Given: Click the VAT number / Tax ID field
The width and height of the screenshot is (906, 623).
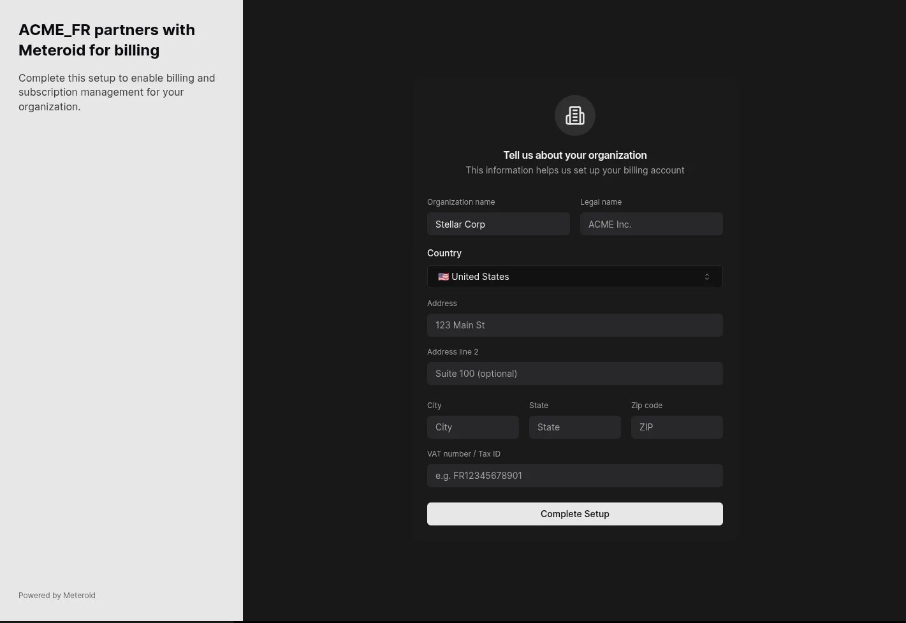Looking at the screenshot, I should [575, 476].
